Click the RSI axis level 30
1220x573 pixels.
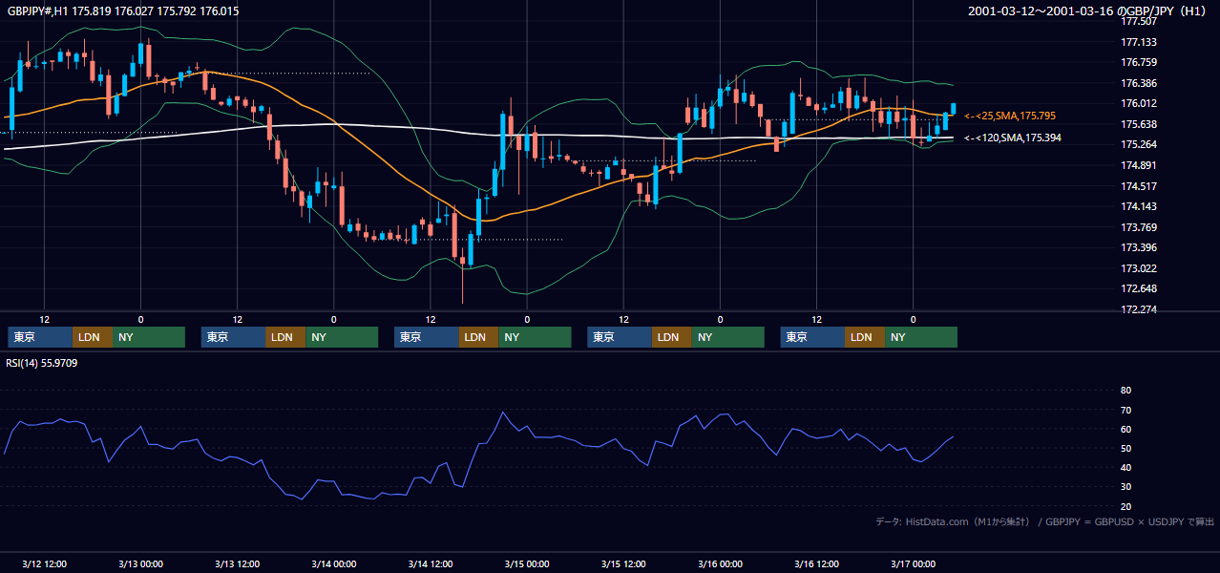(1125, 487)
